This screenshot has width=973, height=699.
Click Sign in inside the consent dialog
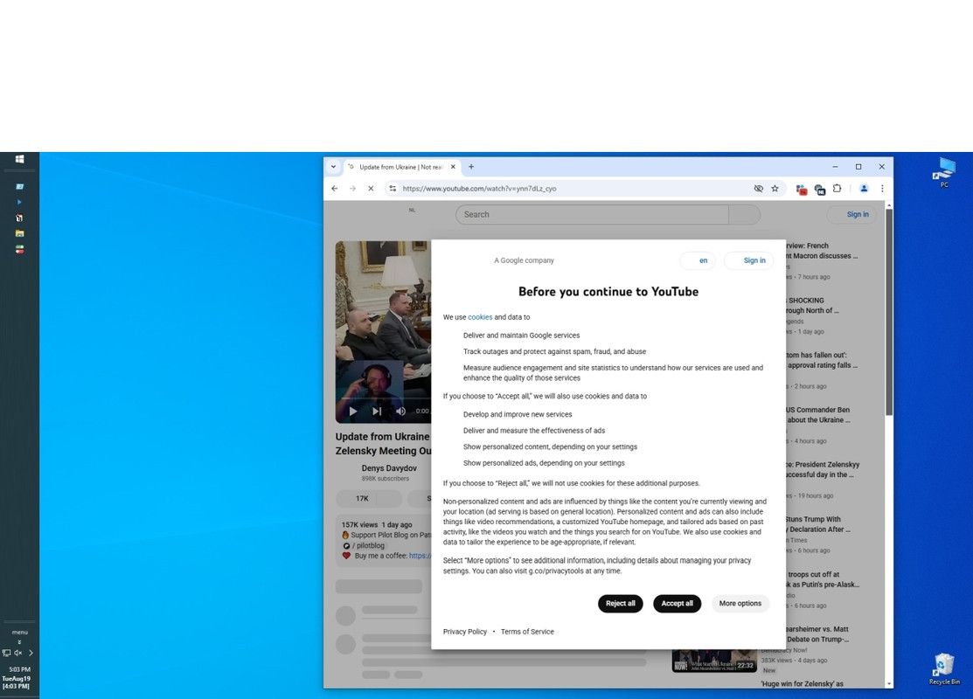749,260
